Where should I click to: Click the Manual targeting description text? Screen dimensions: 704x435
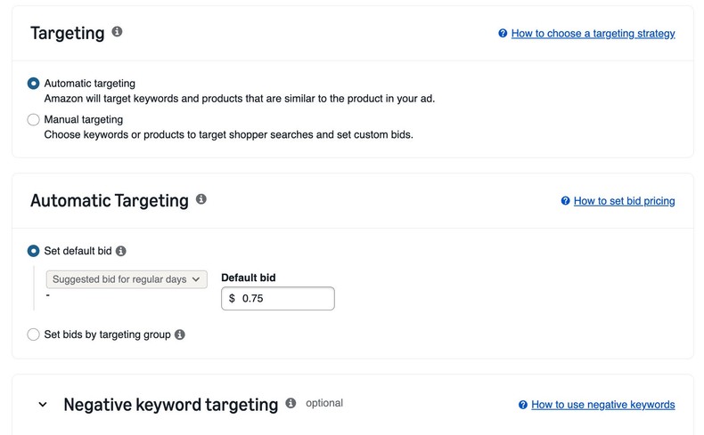228,135
